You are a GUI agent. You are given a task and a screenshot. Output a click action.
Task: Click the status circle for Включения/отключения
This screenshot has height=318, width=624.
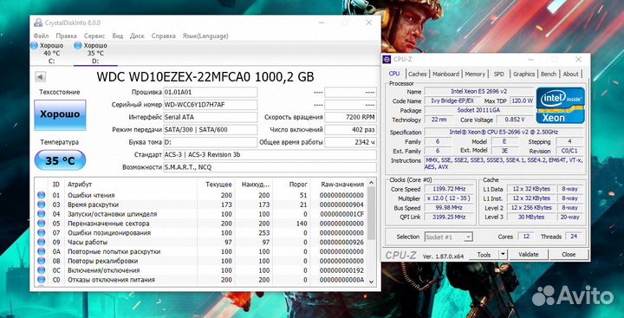click(x=41, y=270)
